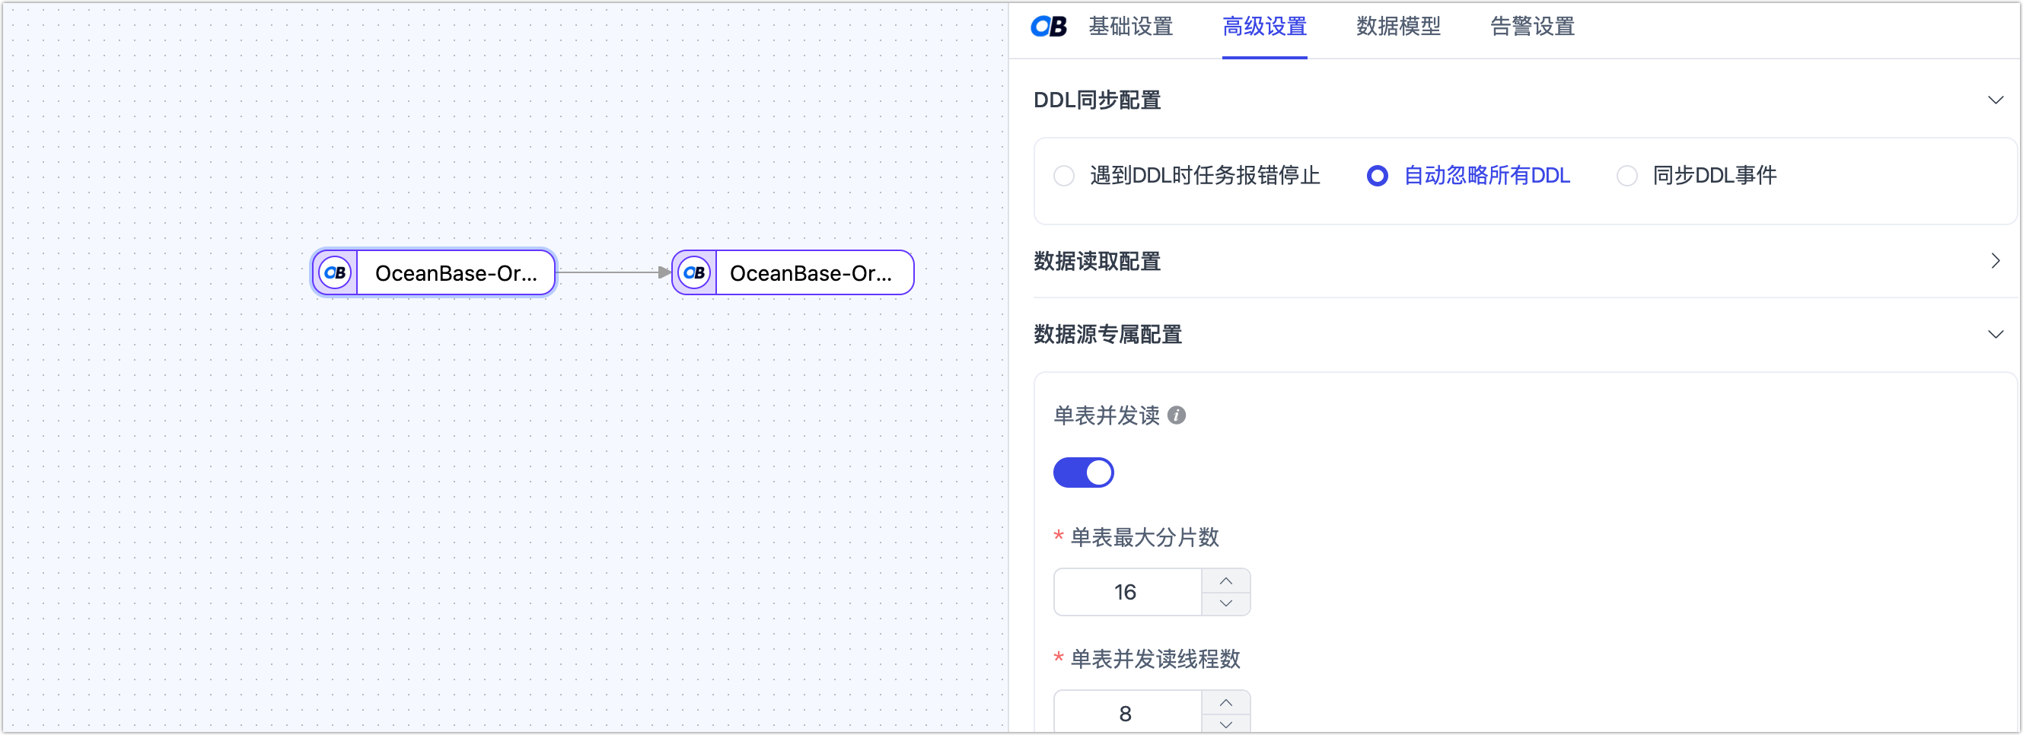The height and width of the screenshot is (735, 2023).
Task: Collapse the 数据源专属配置 section
Action: (x=1996, y=334)
